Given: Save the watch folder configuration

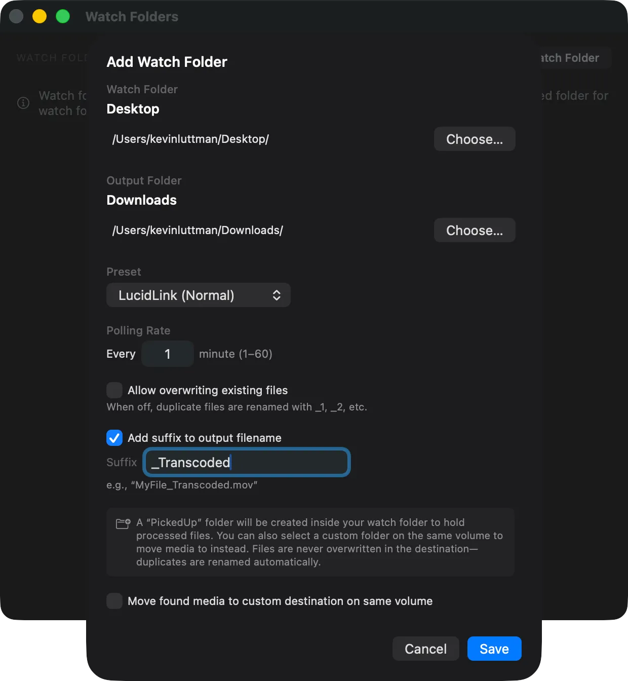Looking at the screenshot, I should click(494, 649).
